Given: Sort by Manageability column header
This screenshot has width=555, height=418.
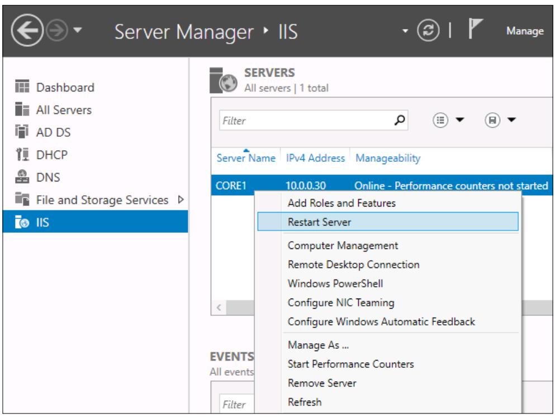Looking at the screenshot, I should (x=388, y=158).
